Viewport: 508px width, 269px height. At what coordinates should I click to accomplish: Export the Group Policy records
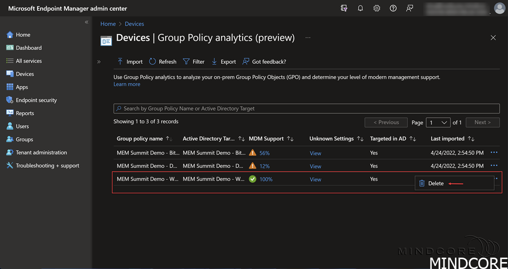pos(223,62)
